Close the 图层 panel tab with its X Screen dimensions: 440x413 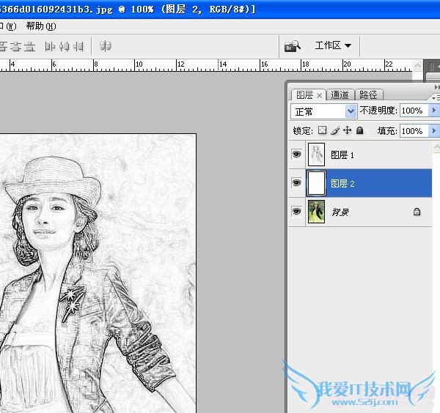tap(320, 95)
